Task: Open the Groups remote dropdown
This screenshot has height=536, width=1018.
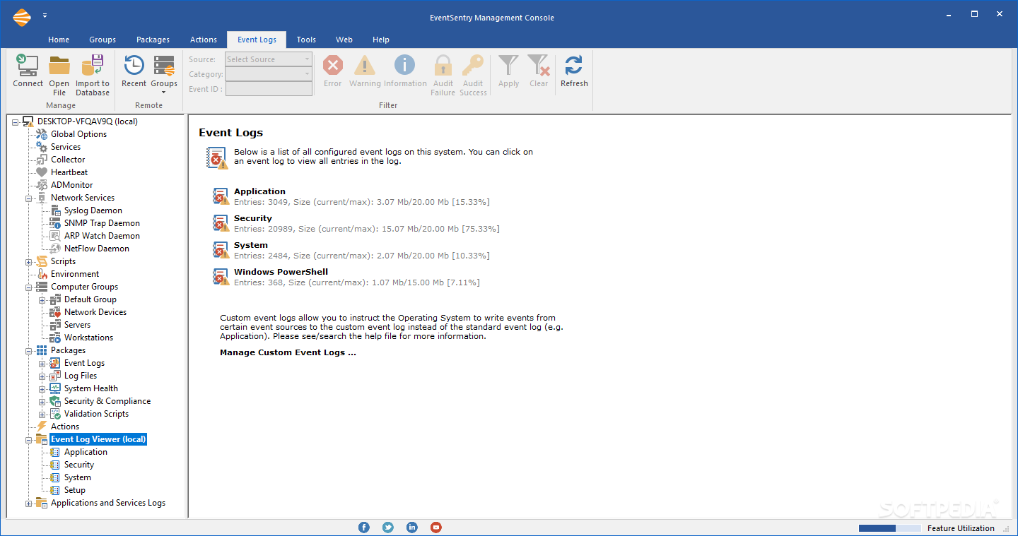Action: 164,76
